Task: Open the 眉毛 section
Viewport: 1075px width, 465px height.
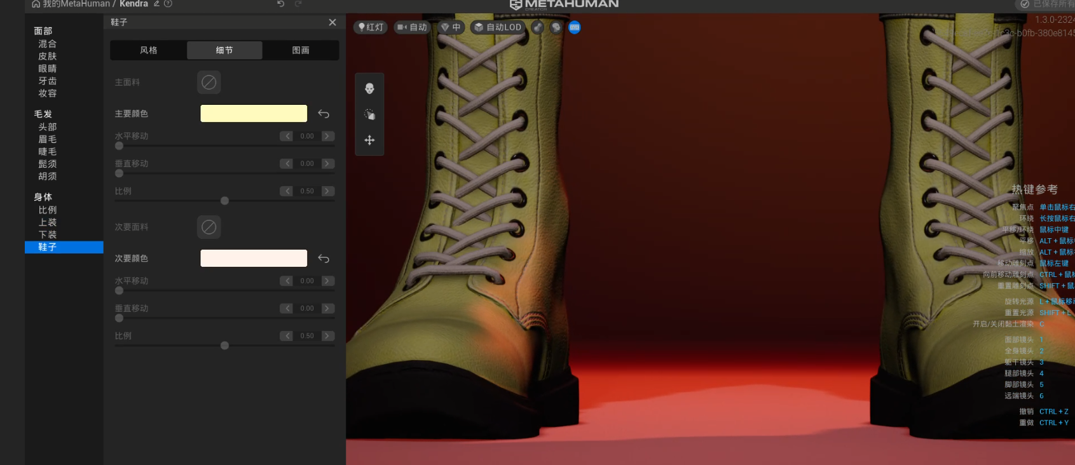Action: 48,139
